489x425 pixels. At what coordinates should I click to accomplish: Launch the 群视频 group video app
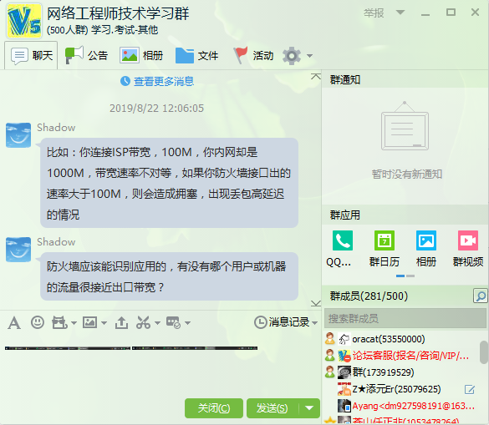pos(468,240)
